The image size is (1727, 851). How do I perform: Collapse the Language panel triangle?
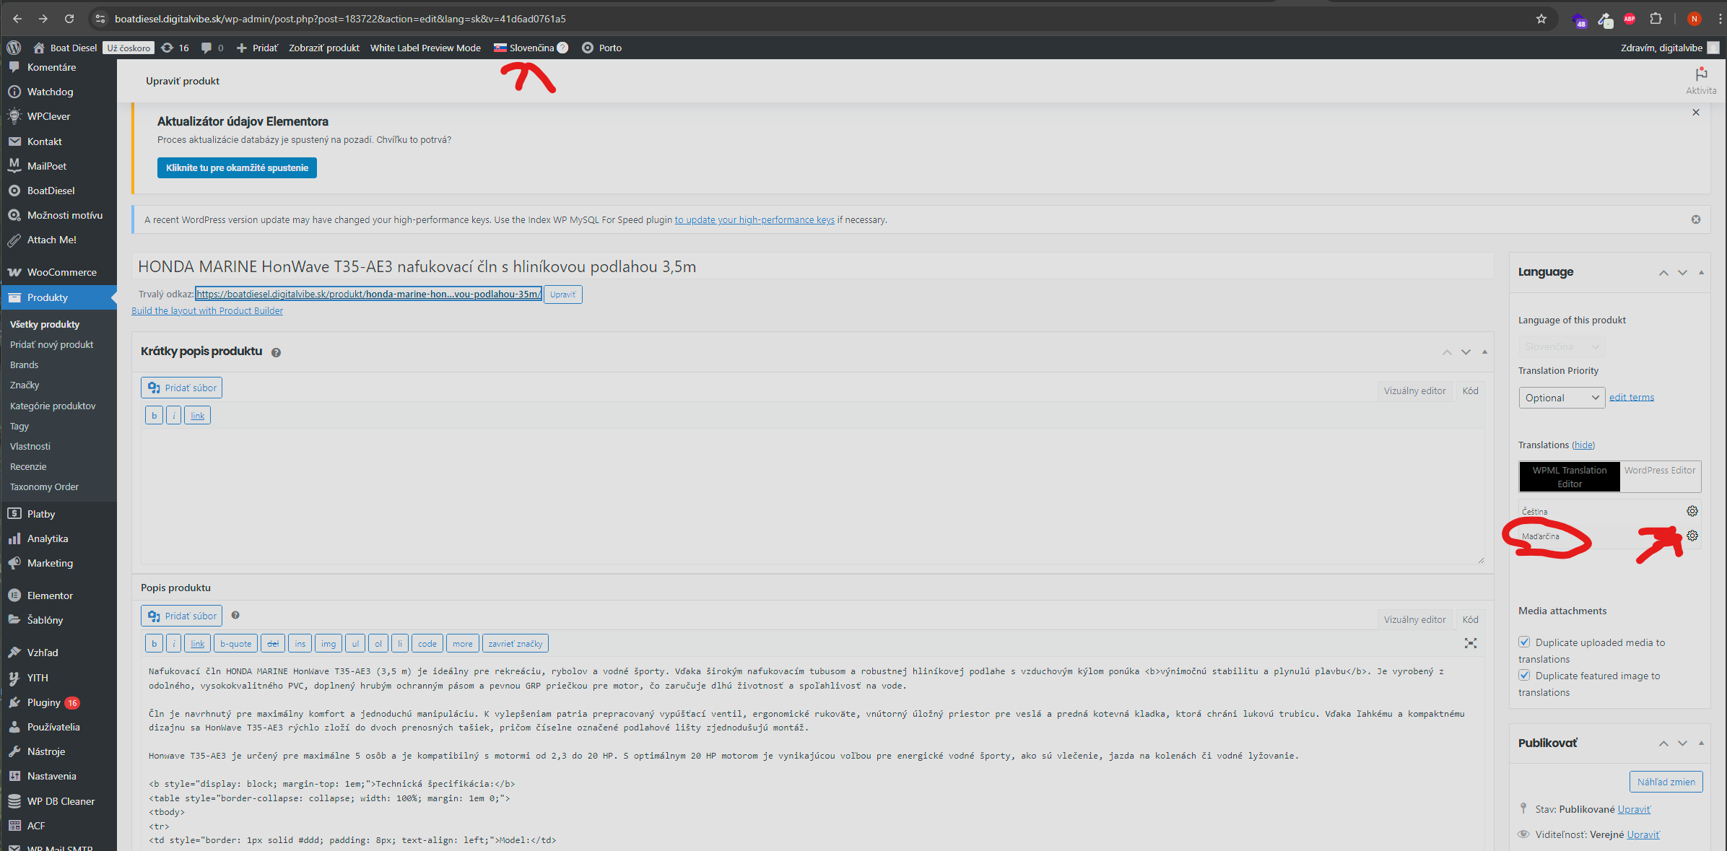[x=1701, y=273]
